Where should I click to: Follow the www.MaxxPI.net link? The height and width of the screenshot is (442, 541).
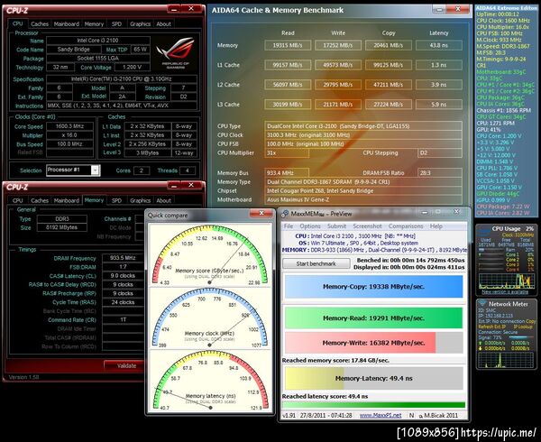pyautogui.click(x=381, y=416)
